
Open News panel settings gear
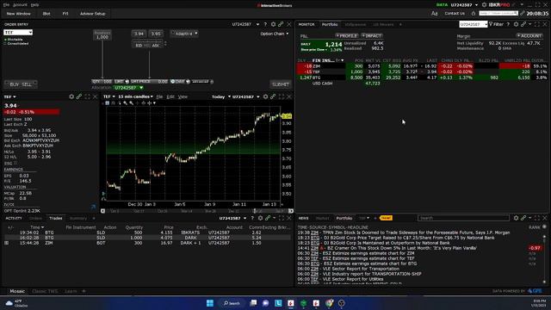tap(516, 218)
